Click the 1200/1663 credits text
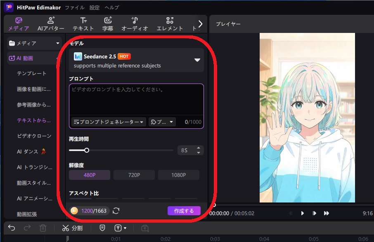Image resolution: width=374 pixels, height=242 pixels. [x=94, y=211]
